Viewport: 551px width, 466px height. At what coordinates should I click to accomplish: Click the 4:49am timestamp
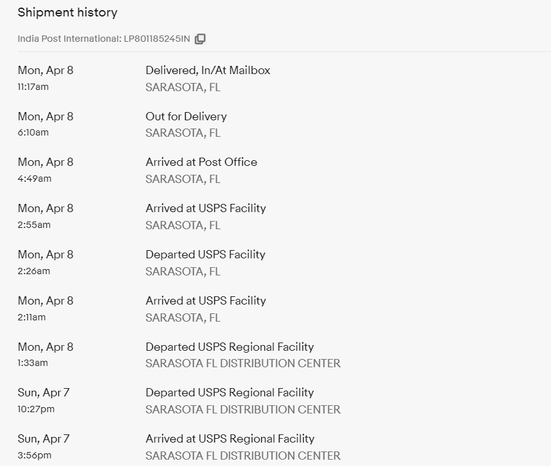(x=34, y=179)
